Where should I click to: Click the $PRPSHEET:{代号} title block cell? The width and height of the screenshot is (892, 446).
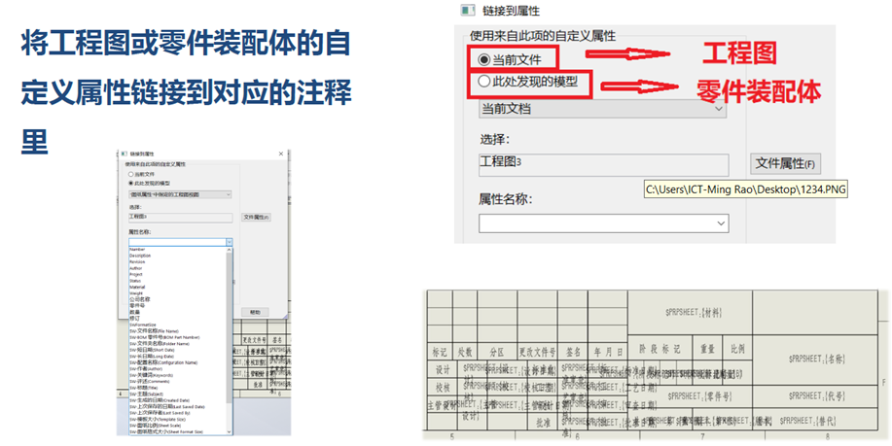815,395
